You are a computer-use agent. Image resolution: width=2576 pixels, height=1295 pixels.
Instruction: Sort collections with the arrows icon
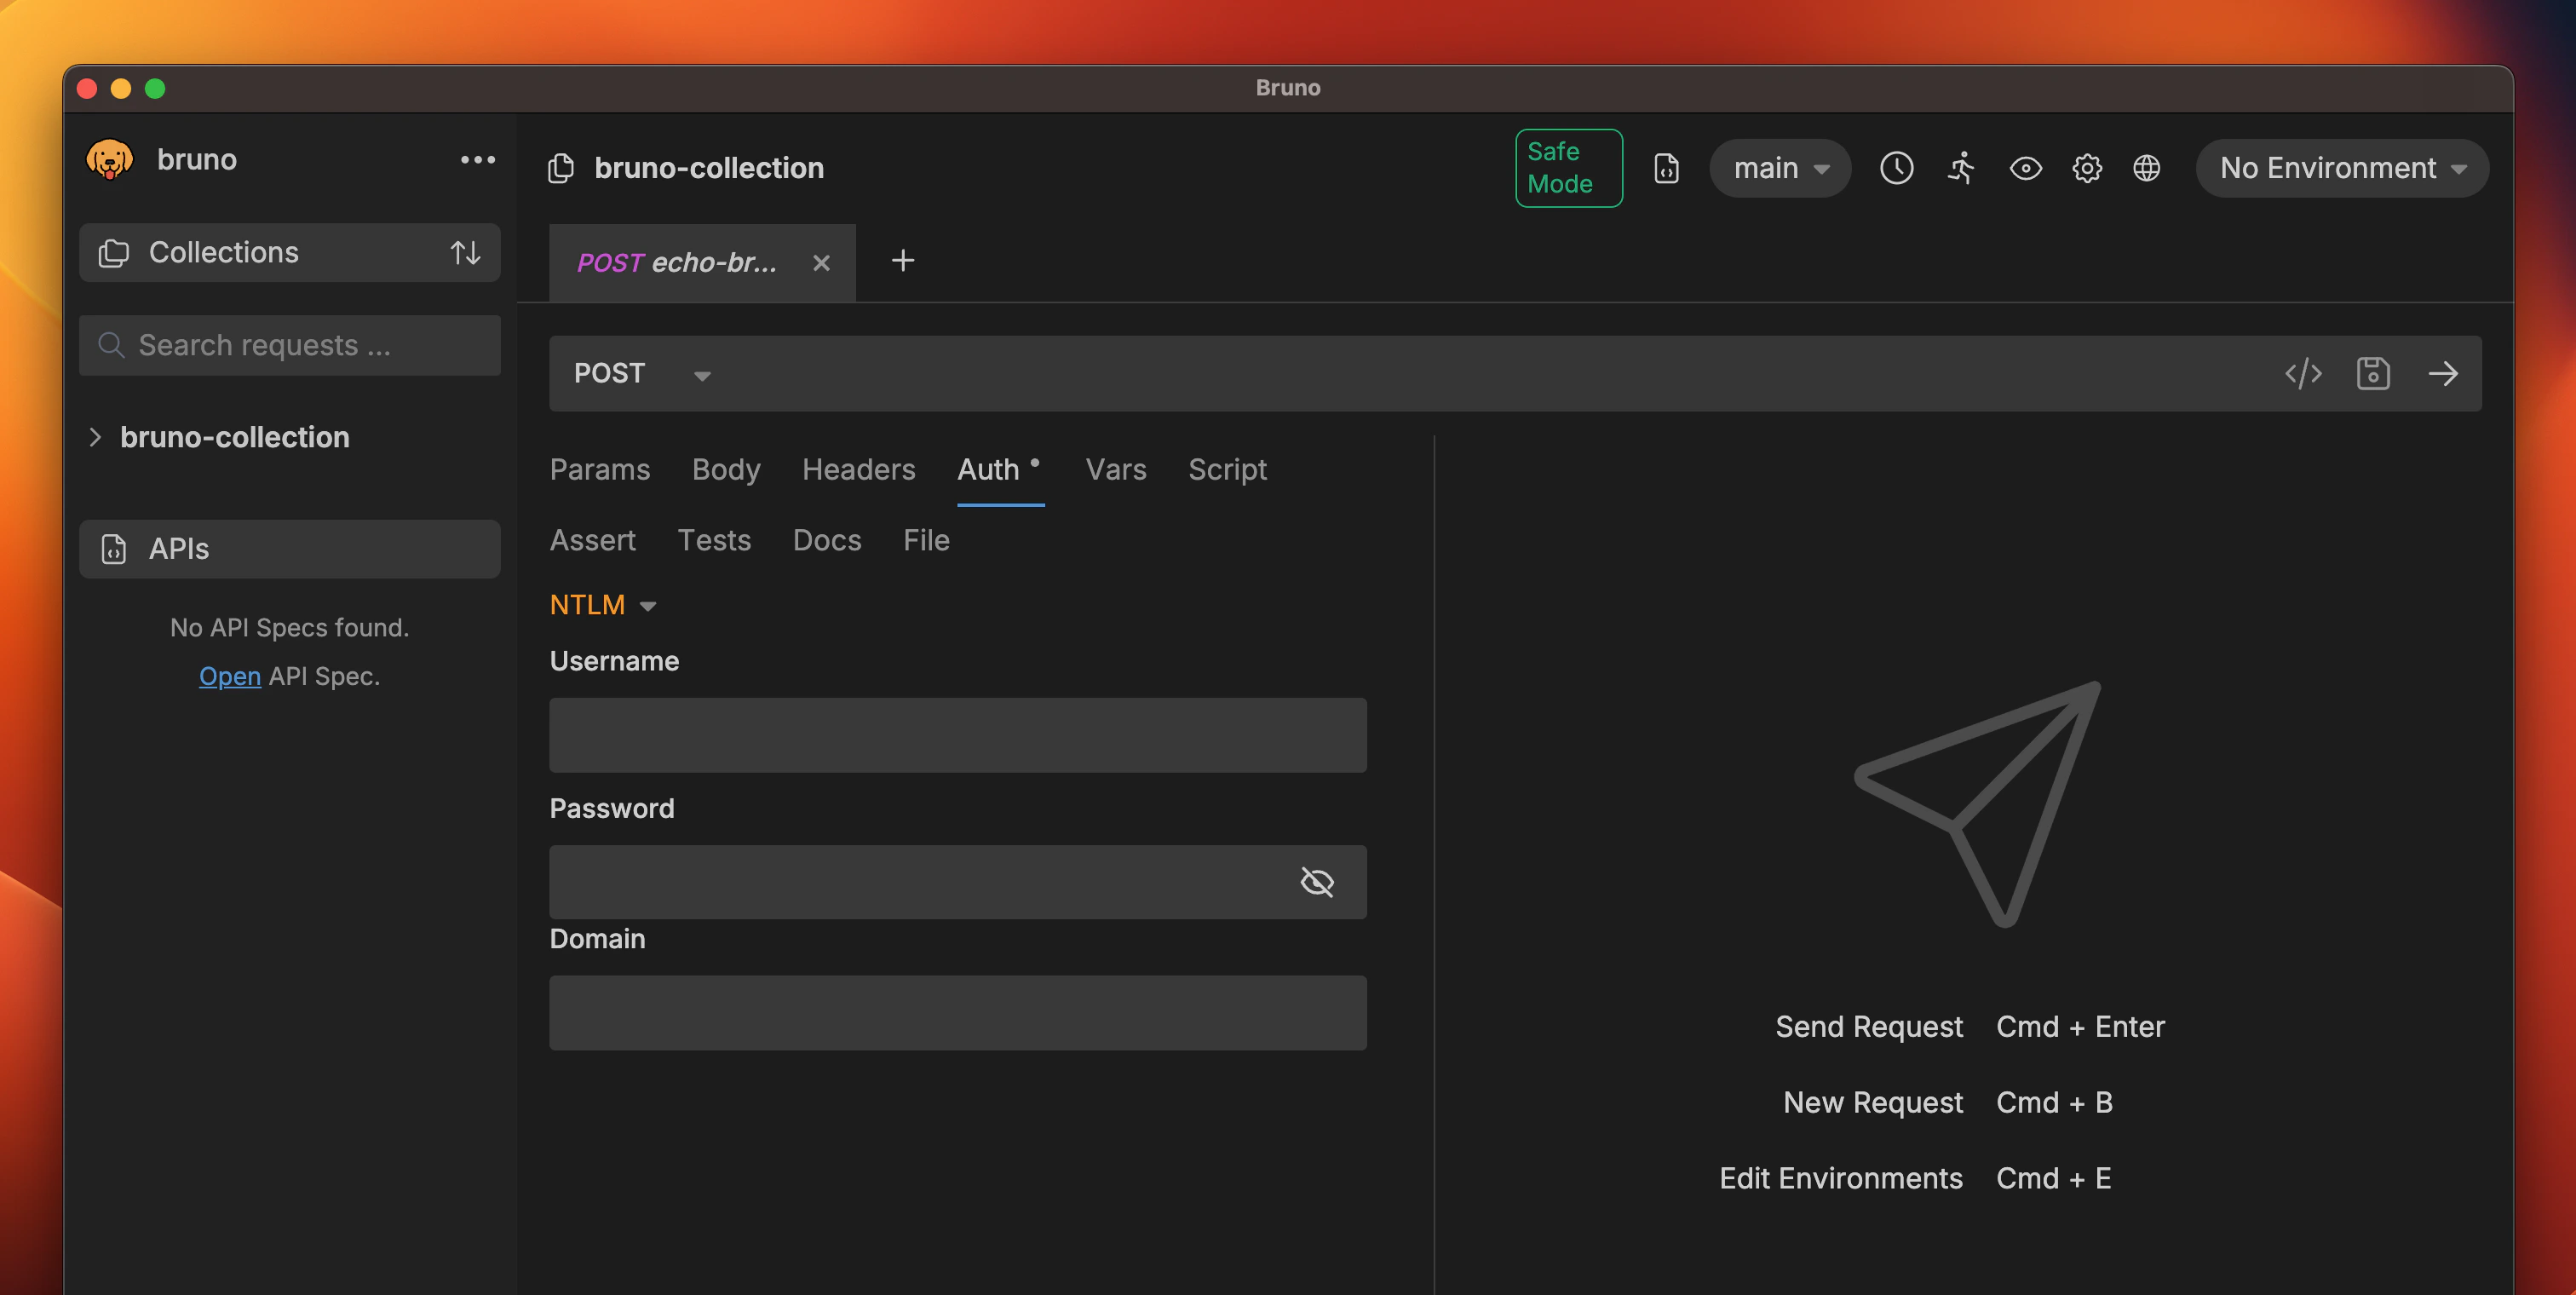(465, 252)
